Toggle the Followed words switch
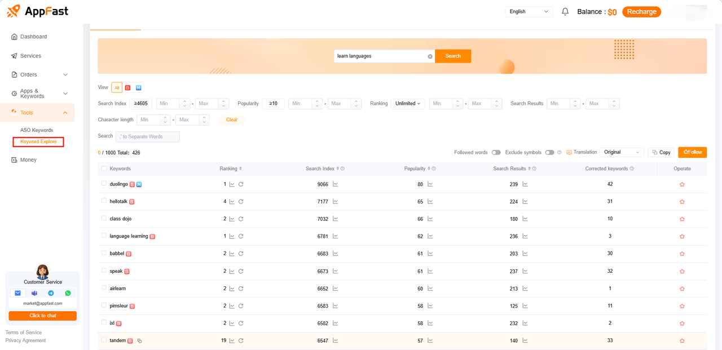722x350 pixels. coord(496,152)
